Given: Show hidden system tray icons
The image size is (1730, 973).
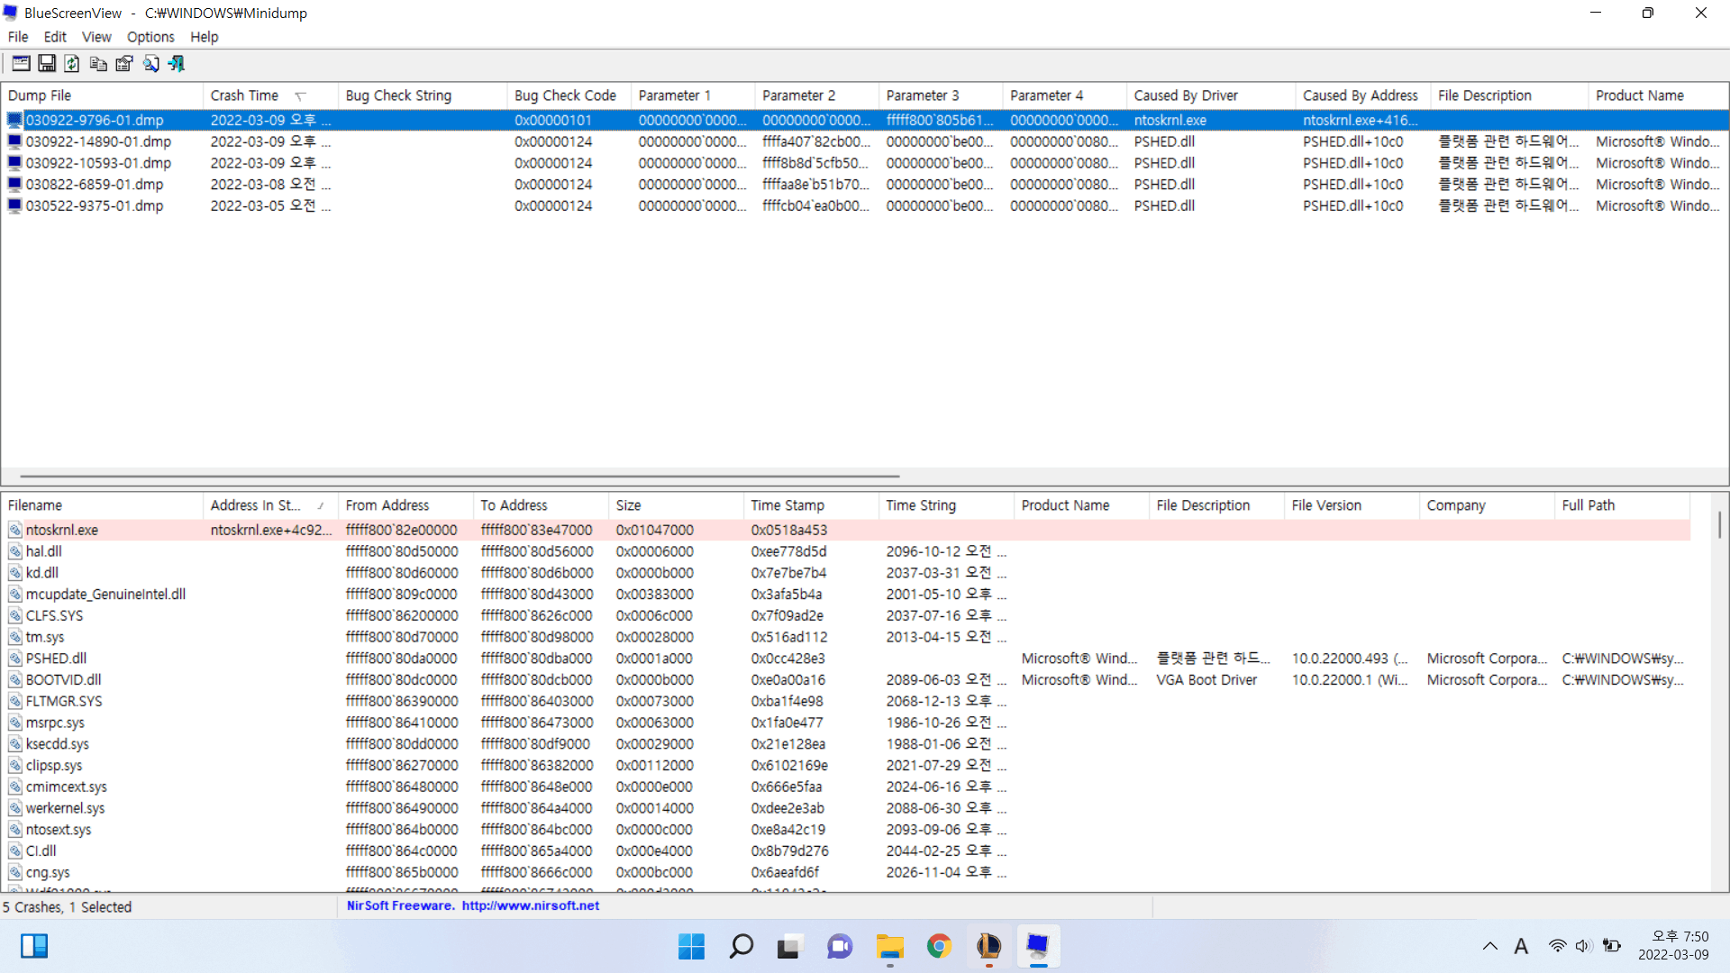Looking at the screenshot, I should pos(1490,946).
